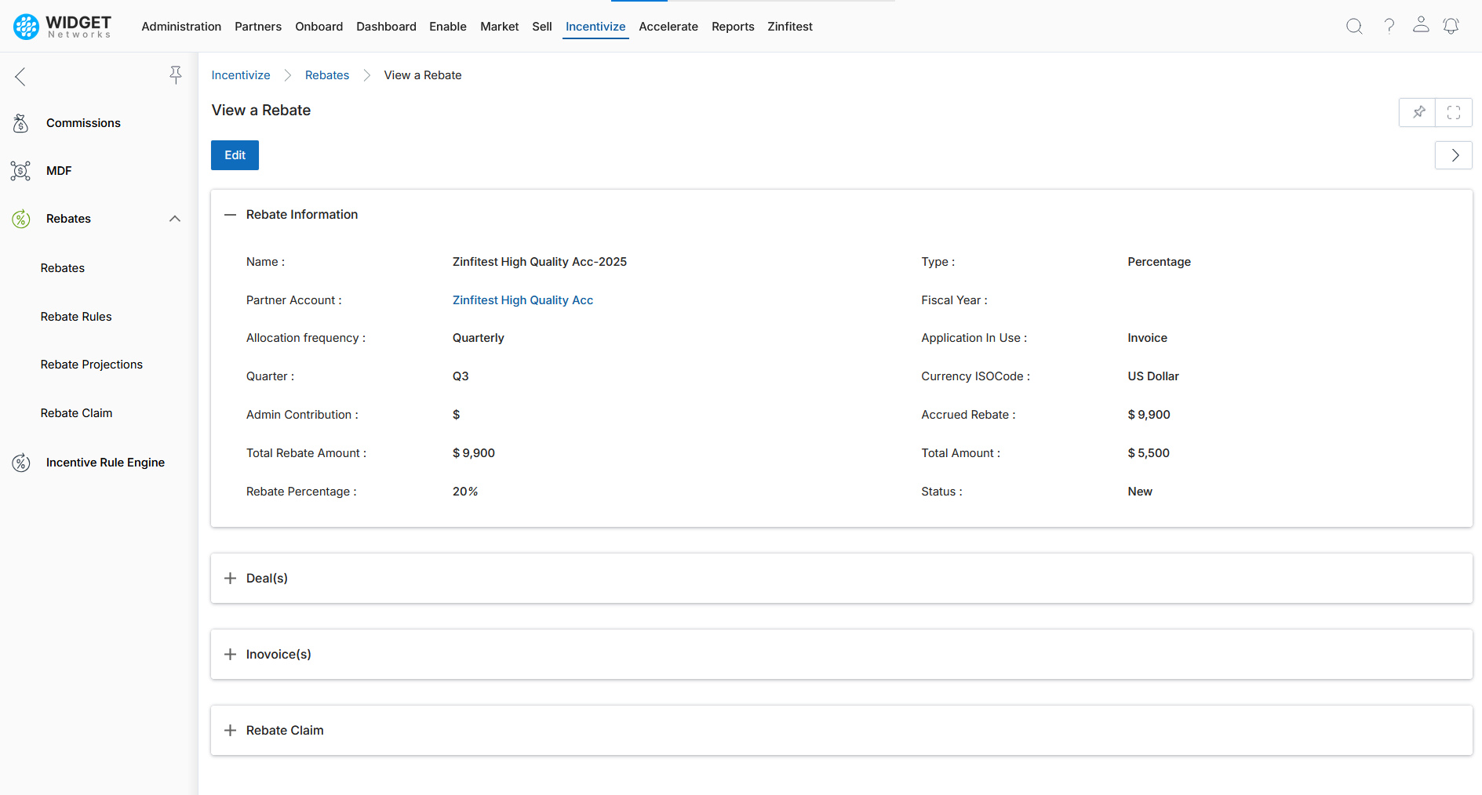Click the Widget Networks logo

62,27
